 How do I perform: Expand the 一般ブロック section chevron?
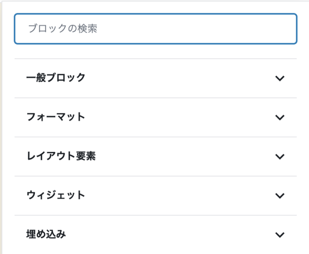pyautogui.click(x=279, y=78)
